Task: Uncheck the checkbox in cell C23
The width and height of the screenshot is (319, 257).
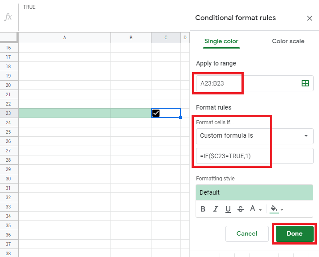Action: pyautogui.click(x=156, y=113)
